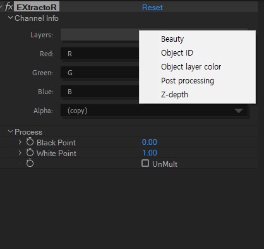Enable Black Point stopwatch animation
This screenshot has width=264, height=249.
pyautogui.click(x=30, y=142)
